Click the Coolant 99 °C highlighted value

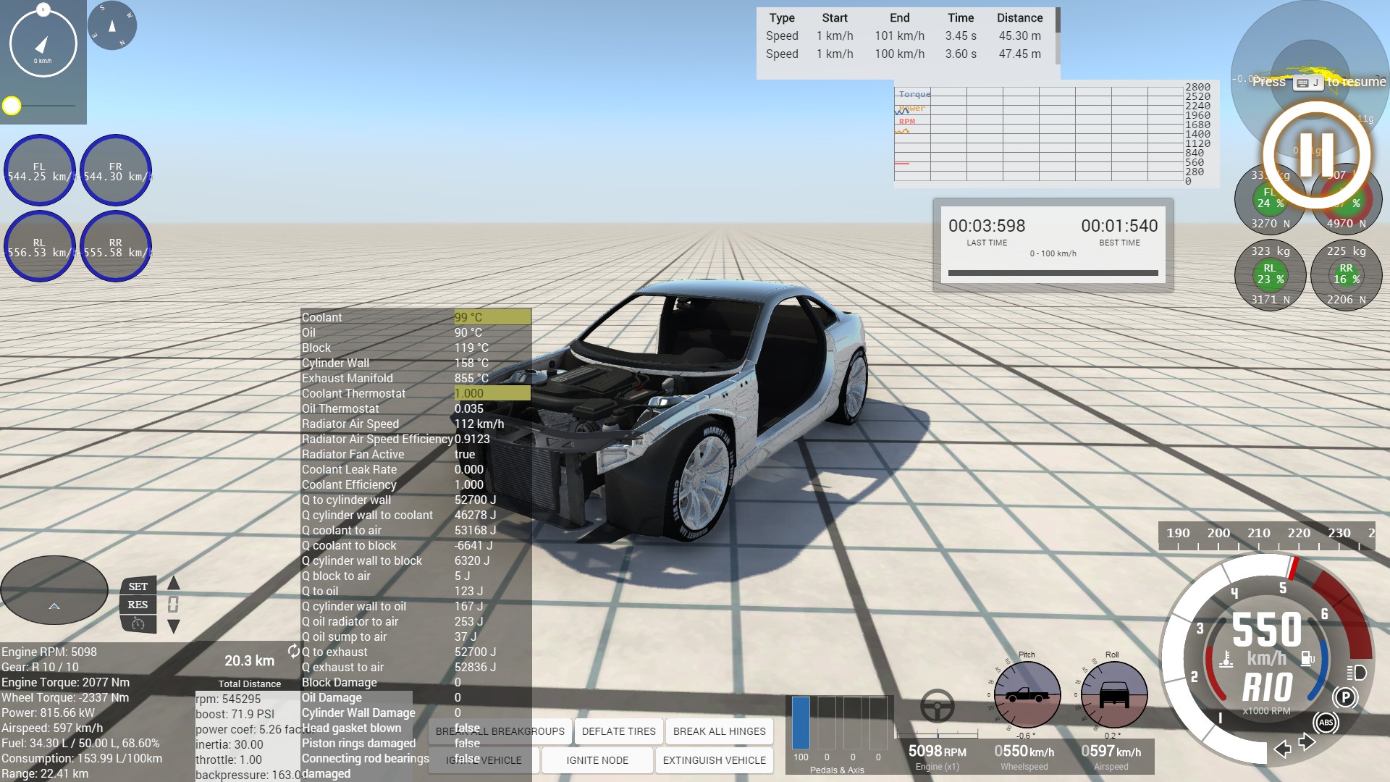coord(492,317)
